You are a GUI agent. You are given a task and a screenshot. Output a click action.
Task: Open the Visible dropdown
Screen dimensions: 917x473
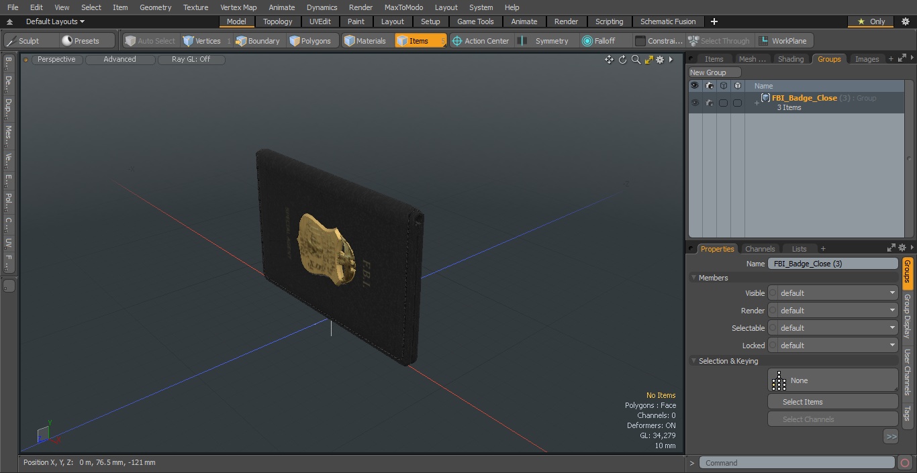[838, 293]
